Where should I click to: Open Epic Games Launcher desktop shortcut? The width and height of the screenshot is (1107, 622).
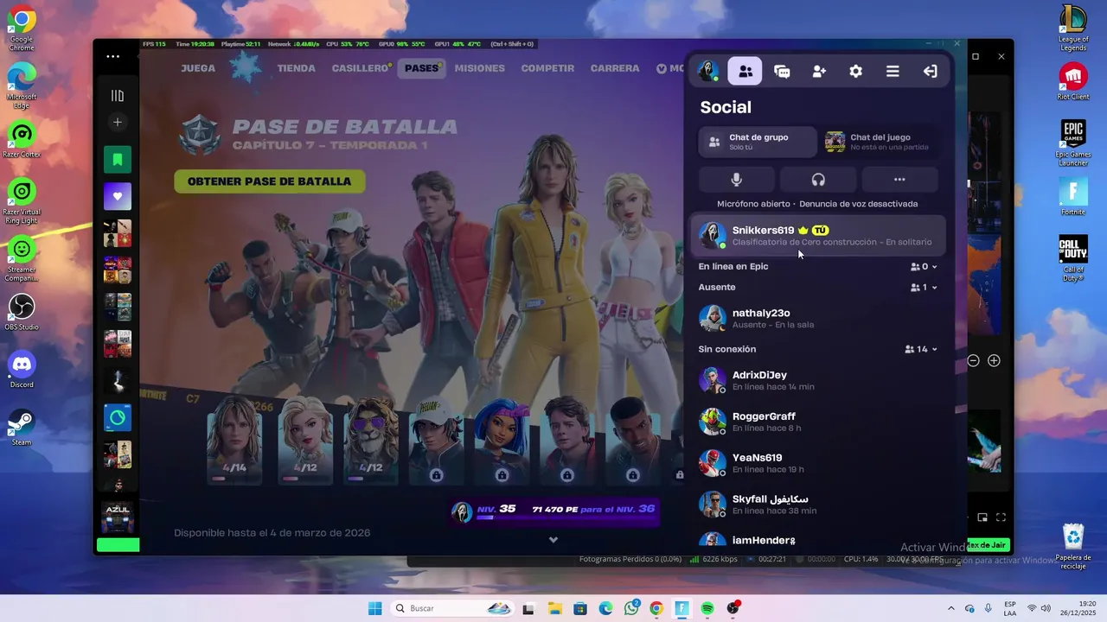(1073, 143)
